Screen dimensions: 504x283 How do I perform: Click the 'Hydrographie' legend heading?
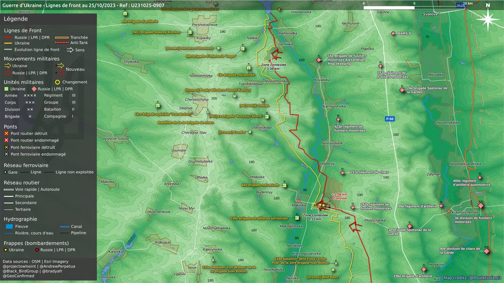(20, 219)
